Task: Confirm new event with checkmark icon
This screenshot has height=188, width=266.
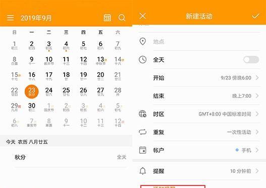Action: click(x=255, y=16)
